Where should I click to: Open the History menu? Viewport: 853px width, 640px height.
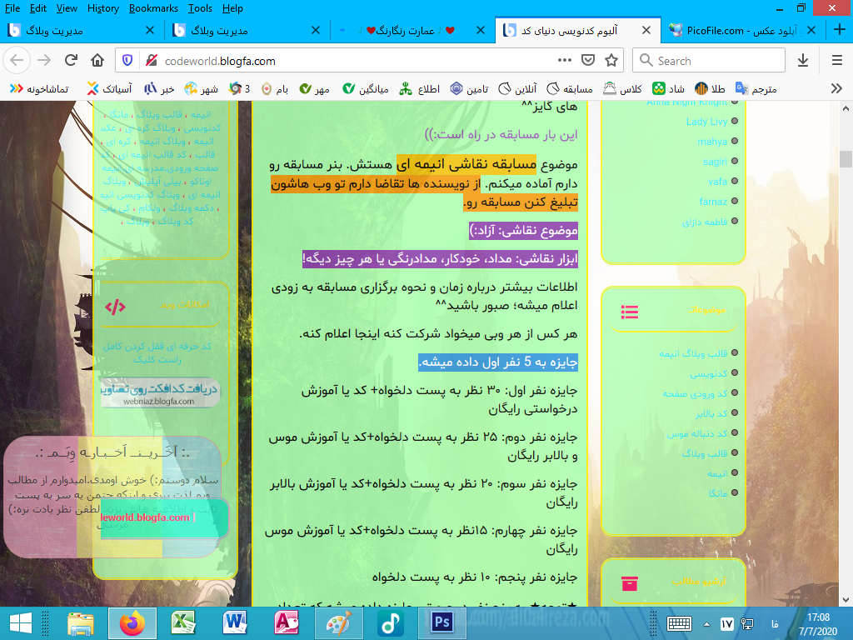(x=103, y=8)
